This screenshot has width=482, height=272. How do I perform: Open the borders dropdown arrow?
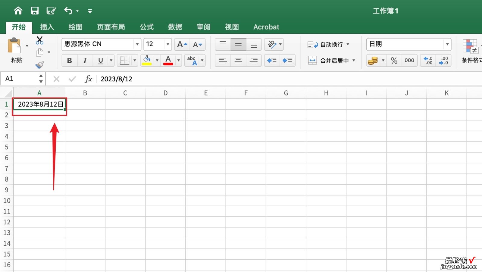click(135, 61)
